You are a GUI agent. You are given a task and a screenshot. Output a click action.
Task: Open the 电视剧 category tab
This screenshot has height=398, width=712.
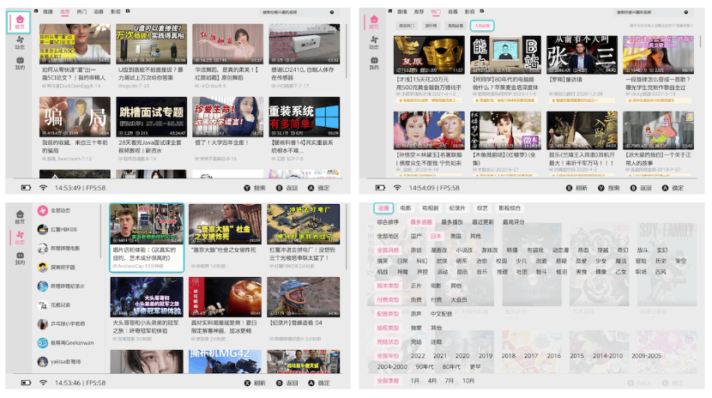[x=431, y=208]
